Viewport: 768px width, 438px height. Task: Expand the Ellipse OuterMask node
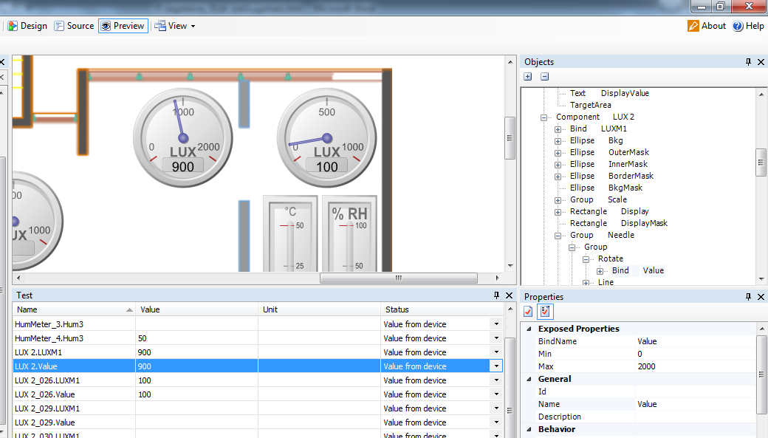pos(558,153)
